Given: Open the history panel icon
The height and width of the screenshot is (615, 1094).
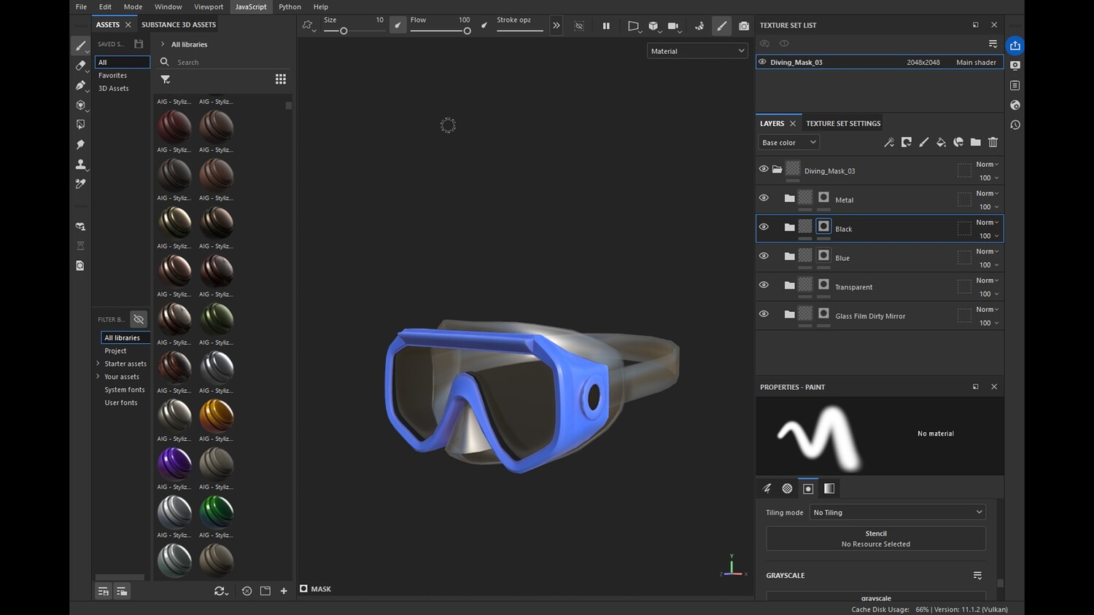Looking at the screenshot, I should coord(1015,125).
